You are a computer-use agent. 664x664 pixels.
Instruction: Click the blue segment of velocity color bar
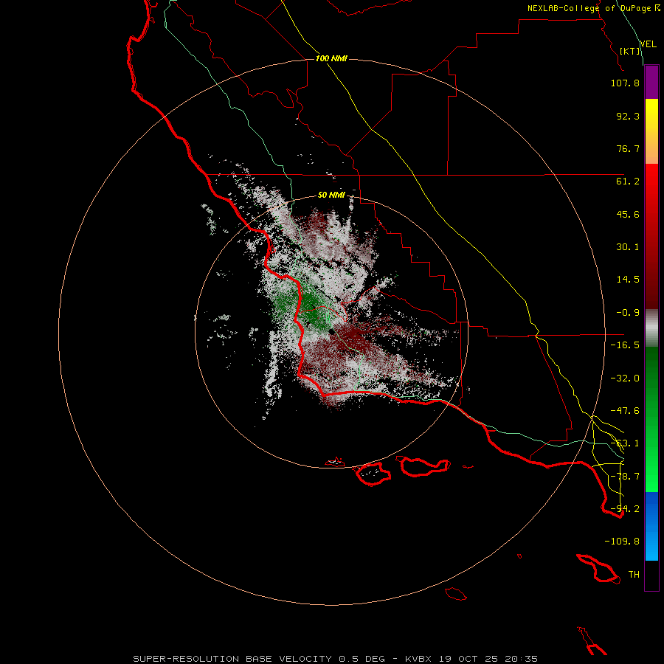[x=651, y=526]
